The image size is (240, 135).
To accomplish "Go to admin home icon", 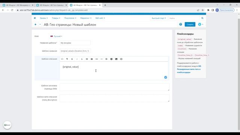I will (x=35, y=18).
